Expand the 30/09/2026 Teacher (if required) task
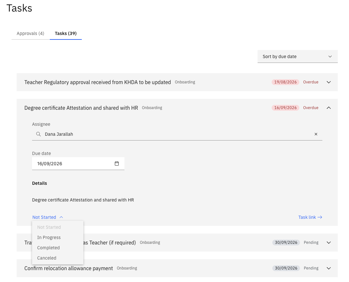Viewport: 349px width, 282px height. click(328, 243)
